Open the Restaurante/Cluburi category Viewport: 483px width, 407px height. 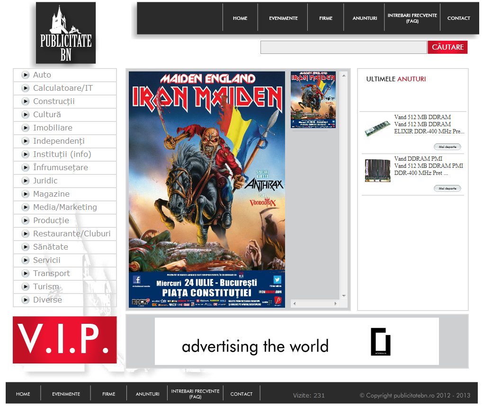click(72, 234)
